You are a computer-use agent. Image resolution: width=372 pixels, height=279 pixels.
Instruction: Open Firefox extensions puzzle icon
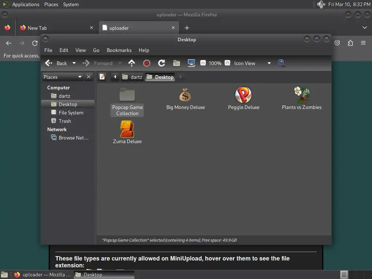pos(350,43)
